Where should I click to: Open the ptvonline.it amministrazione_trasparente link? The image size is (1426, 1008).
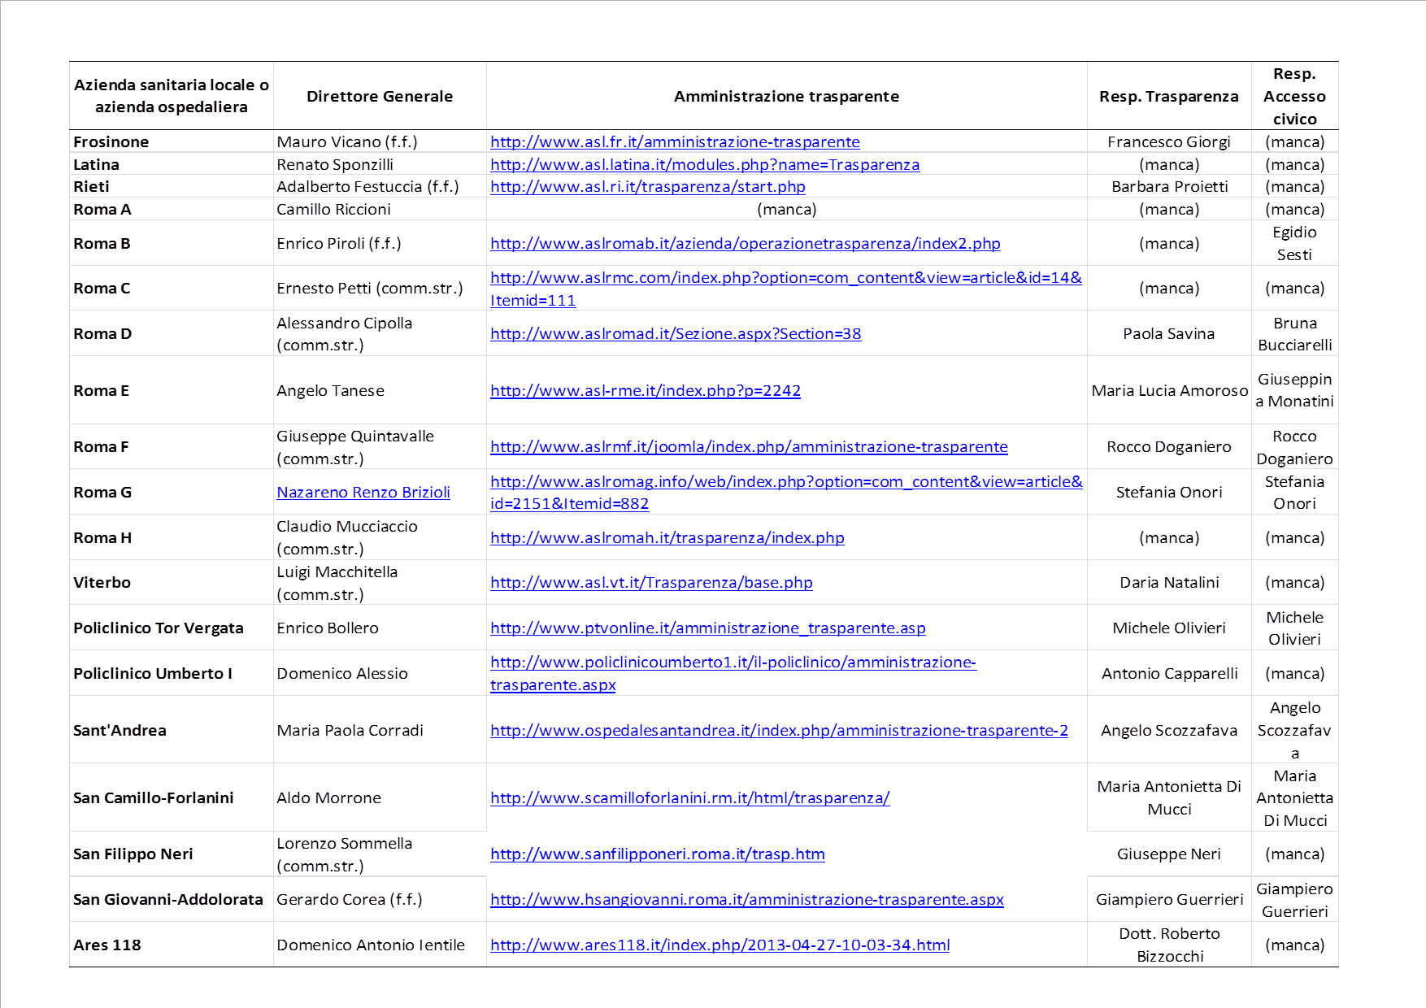pyautogui.click(x=708, y=628)
